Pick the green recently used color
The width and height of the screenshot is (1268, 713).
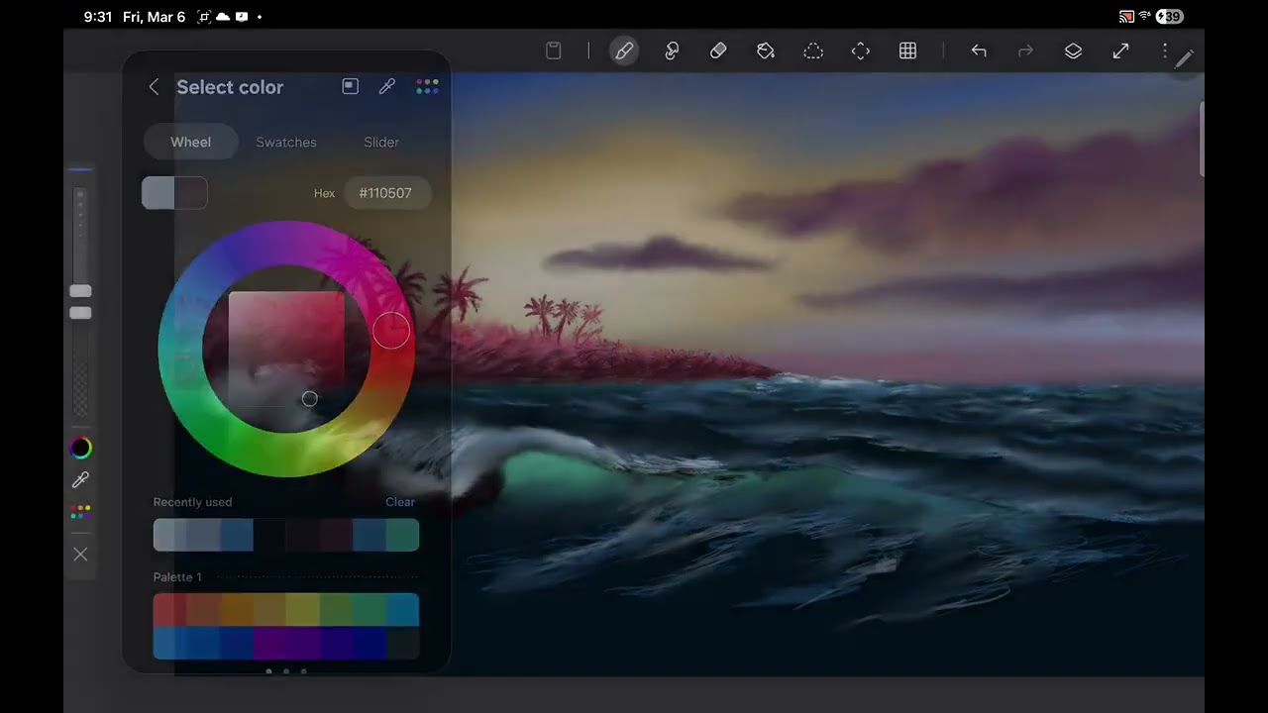402,535
